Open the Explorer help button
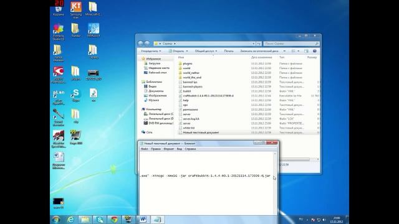The height and width of the screenshot is (224, 399). point(314,51)
